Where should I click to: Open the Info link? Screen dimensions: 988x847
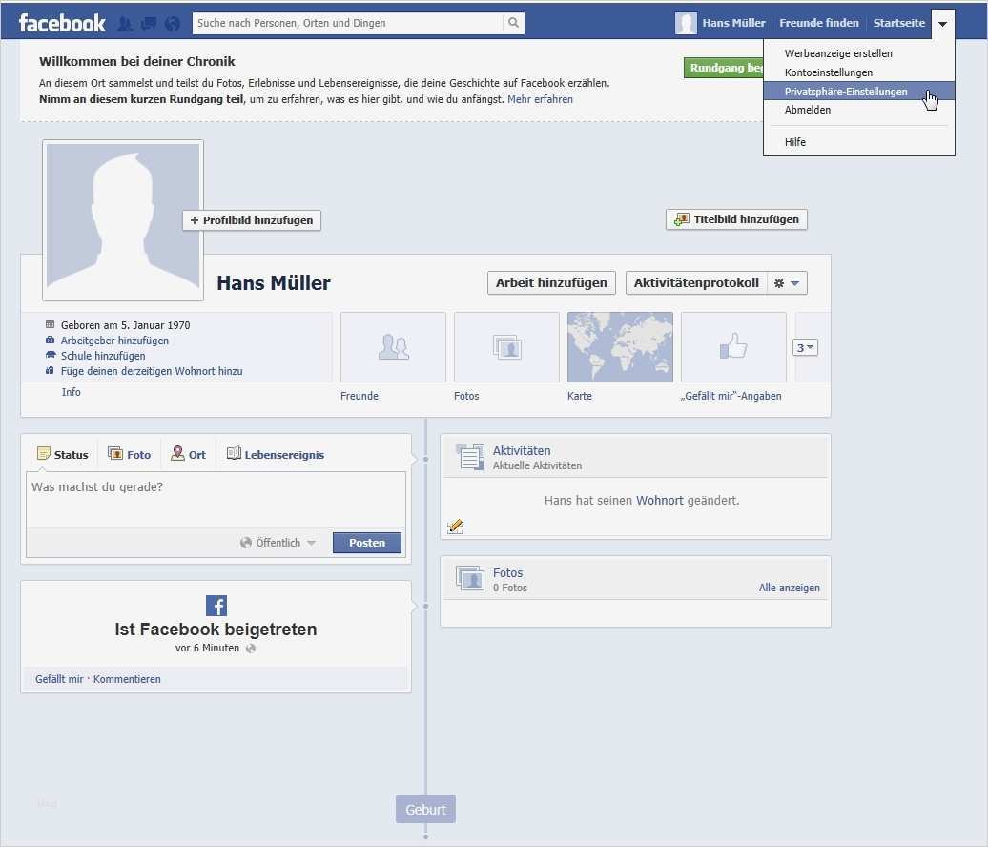pos(72,392)
